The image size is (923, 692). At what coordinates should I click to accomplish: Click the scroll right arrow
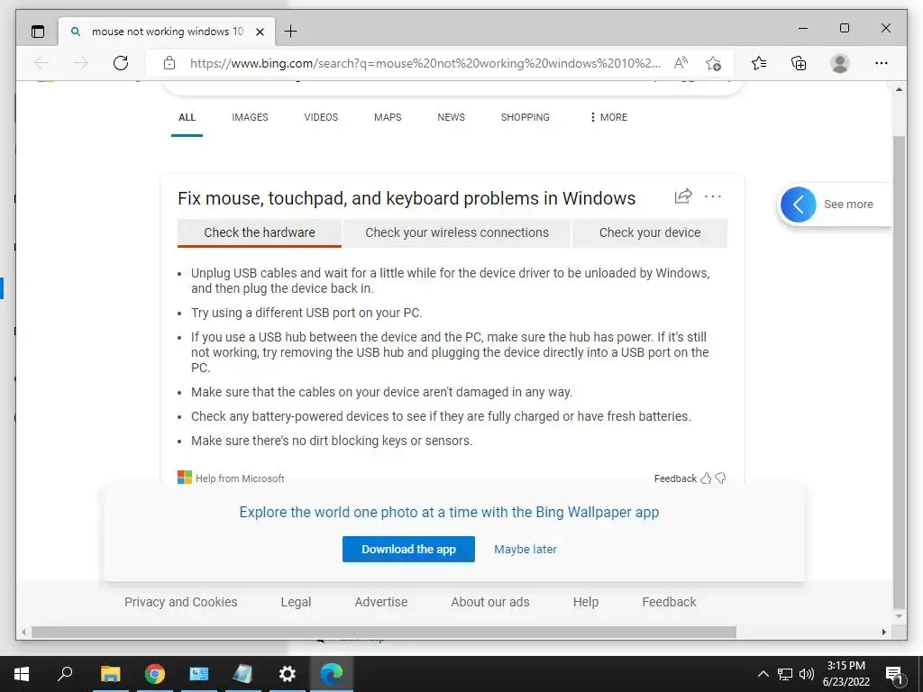coord(883,632)
